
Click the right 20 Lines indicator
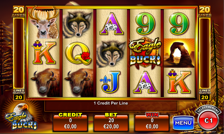click(205, 12)
